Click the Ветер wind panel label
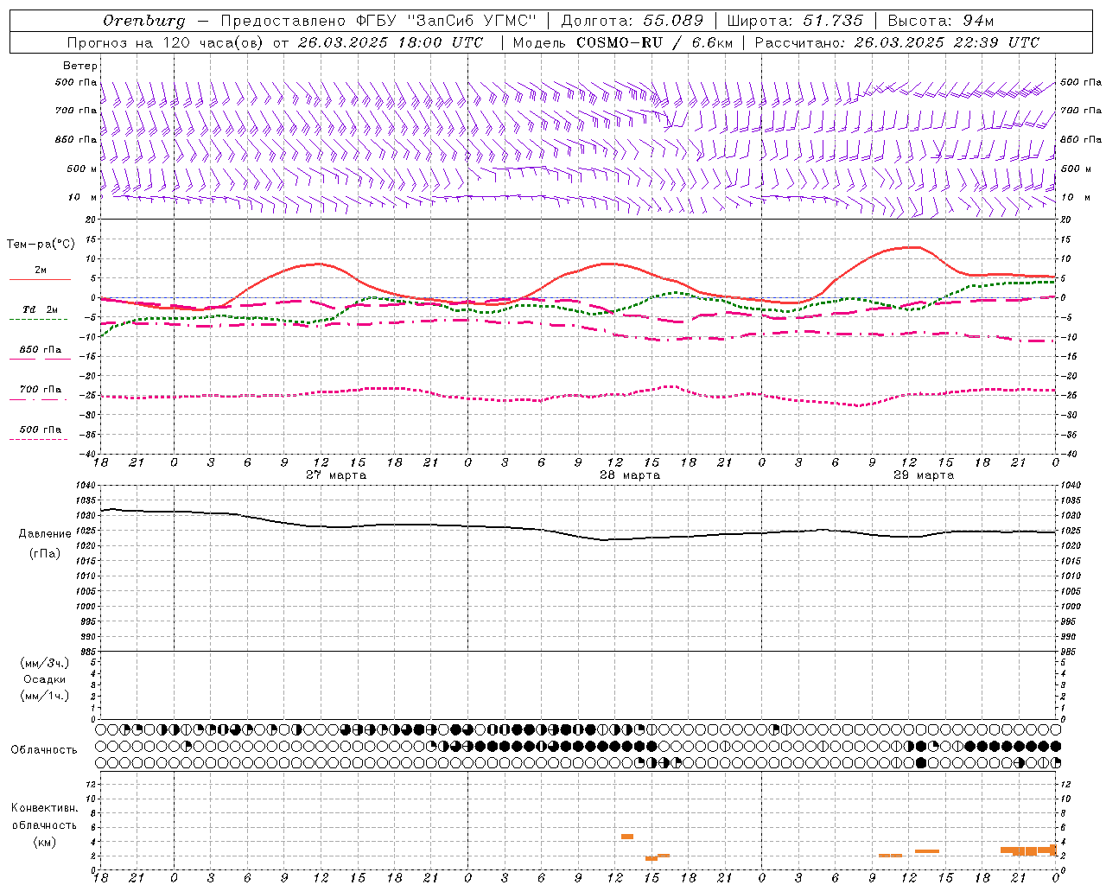This screenshot has width=1106, height=885. tap(79, 66)
